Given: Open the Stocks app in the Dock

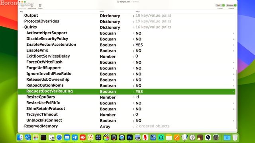Looking at the screenshot, I should (28, 137).
